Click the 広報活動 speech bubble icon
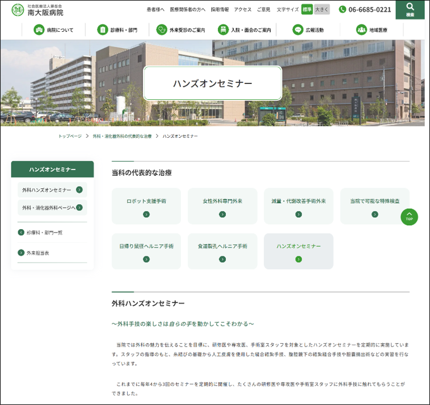This screenshot has height=405, width=430. pyautogui.click(x=298, y=30)
